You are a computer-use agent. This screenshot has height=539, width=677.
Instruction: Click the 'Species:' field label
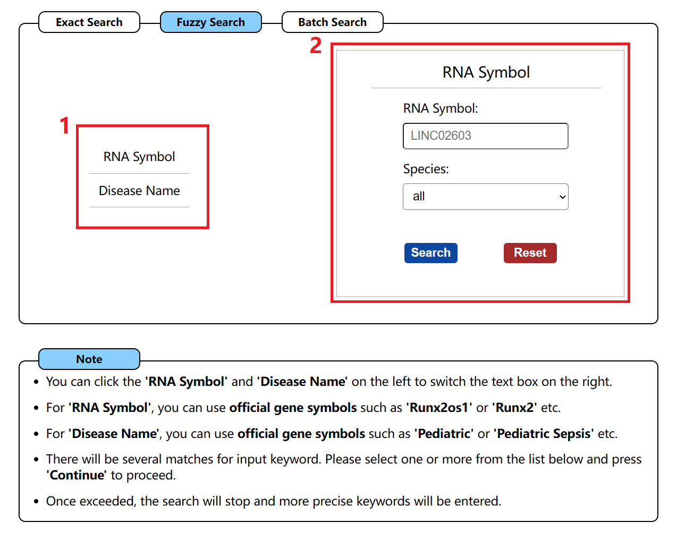[426, 169]
